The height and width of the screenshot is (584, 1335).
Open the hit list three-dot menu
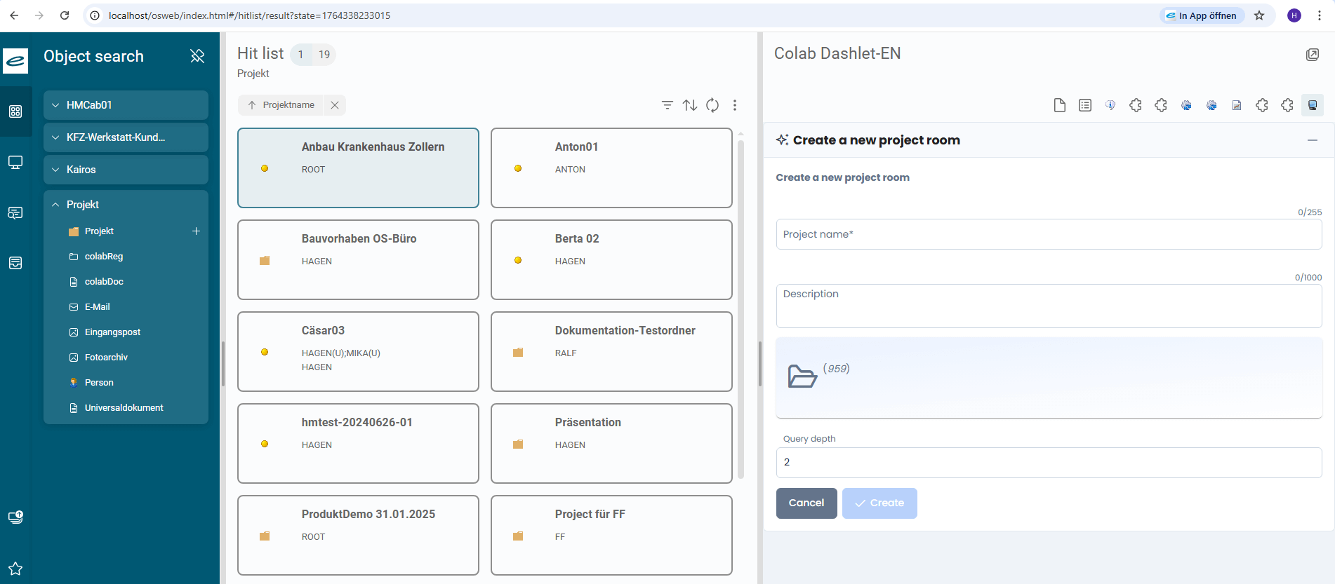tap(735, 105)
